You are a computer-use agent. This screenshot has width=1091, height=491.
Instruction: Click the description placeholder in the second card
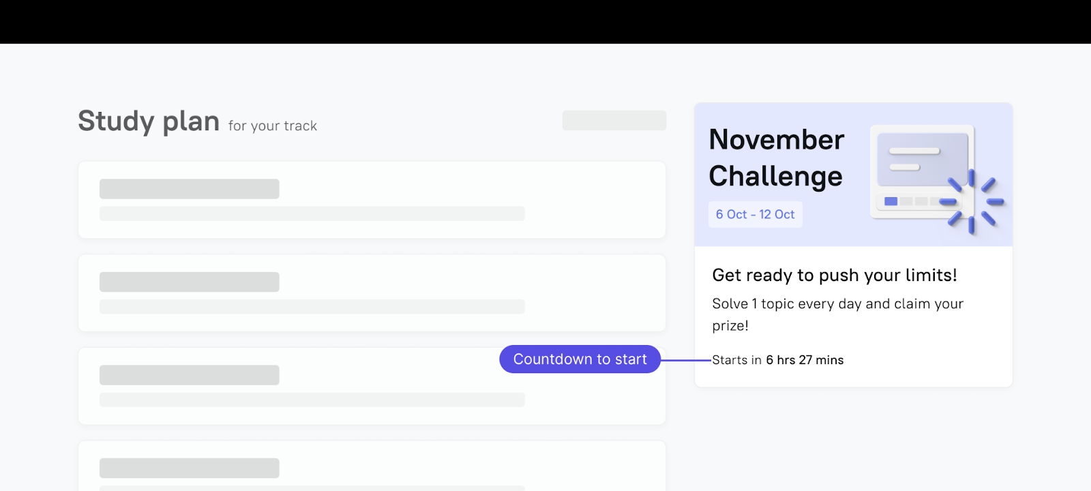click(x=312, y=307)
